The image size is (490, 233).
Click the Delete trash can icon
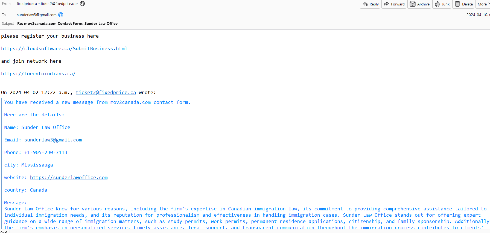pos(457,4)
